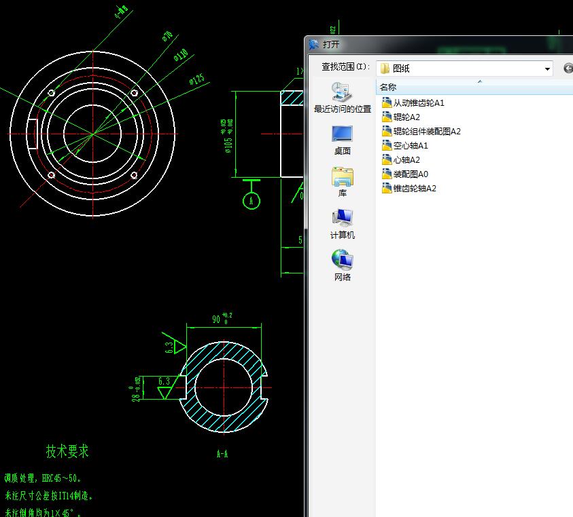This screenshot has height=517, width=573.
Task: Open the 网络 network location
Action: [x=343, y=265]
